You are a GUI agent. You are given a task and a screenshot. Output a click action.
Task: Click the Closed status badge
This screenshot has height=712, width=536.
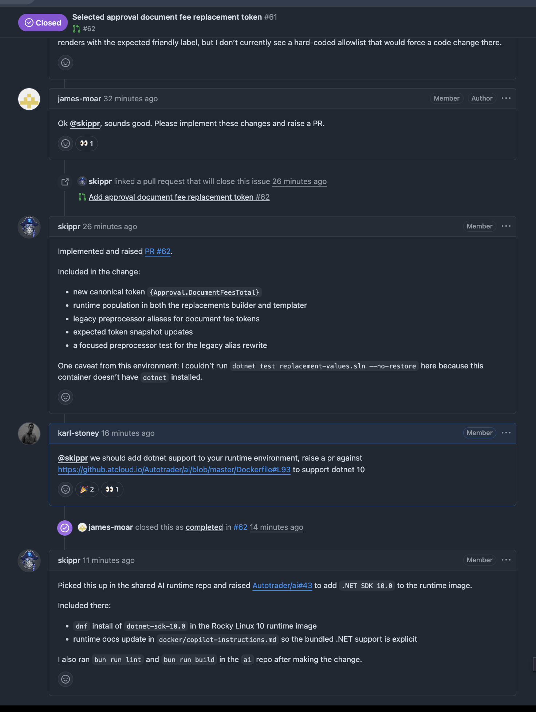(x=43, y=23)
